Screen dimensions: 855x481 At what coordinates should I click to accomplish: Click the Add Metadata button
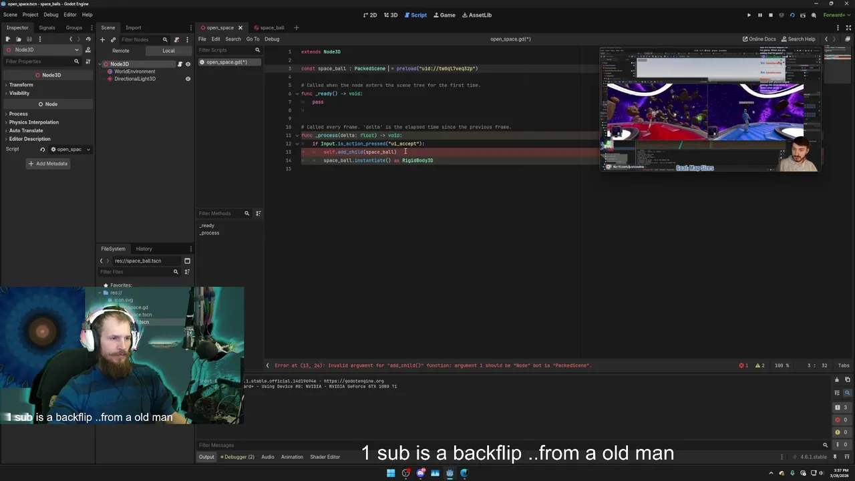pos(47,164)
